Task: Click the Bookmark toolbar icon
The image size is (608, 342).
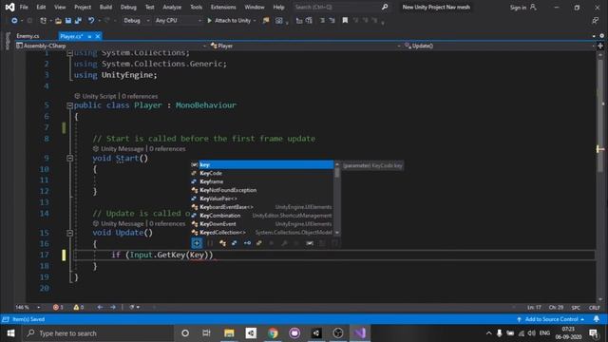Action: point(345,21)
